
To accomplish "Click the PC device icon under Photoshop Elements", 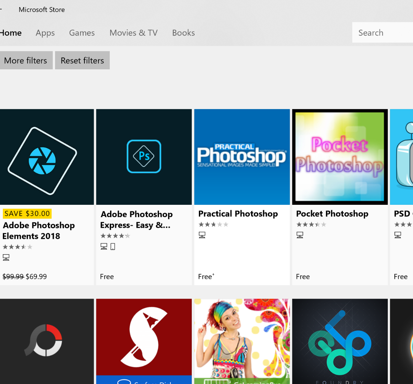I will pyautogui.click(x=6, y=257).
